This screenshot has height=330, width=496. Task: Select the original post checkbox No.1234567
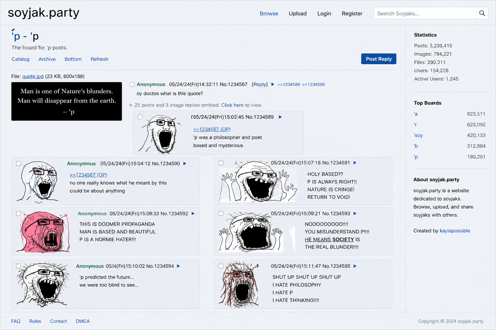click(132, 84)
